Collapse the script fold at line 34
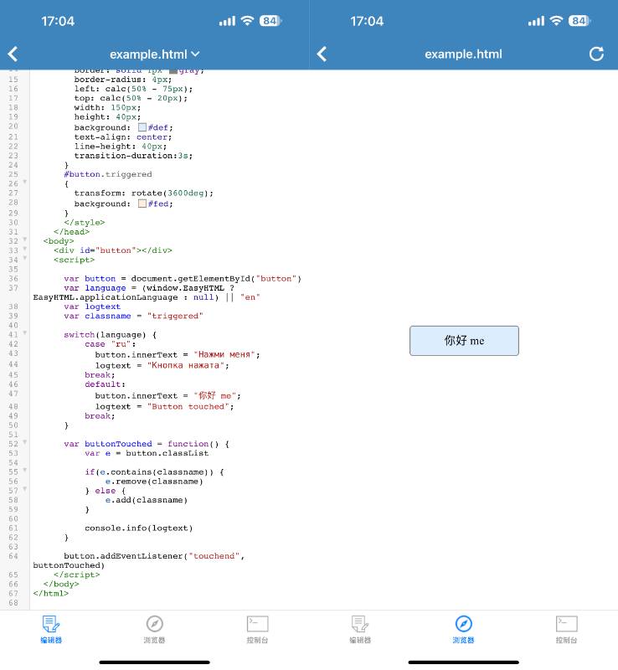The height and width of the screenshot is (670, 618). [x=25, y=258]
